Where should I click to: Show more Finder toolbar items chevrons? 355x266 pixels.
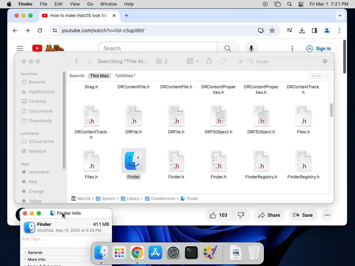(x=241, y=62)
